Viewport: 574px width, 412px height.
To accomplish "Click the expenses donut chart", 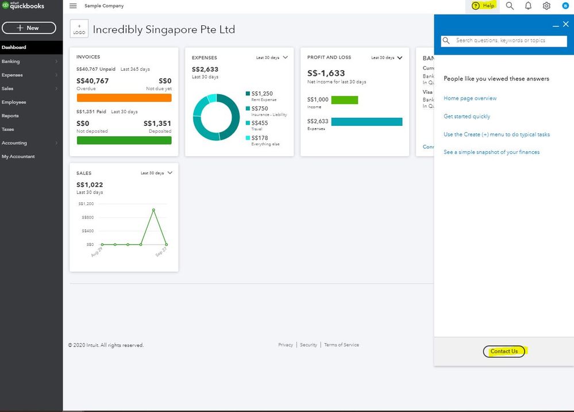I will (216, 117).
